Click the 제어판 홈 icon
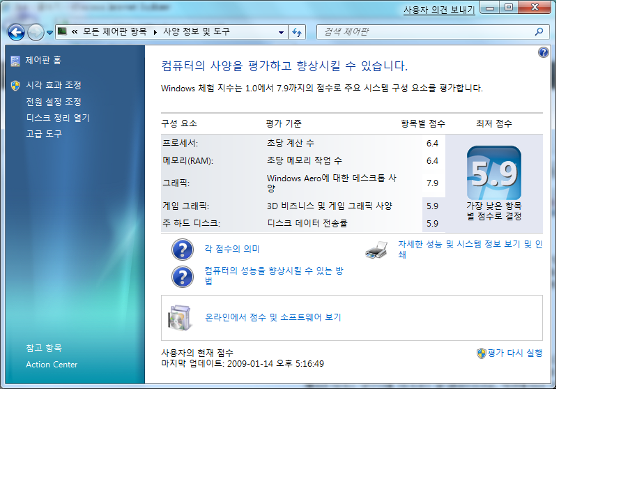The height and width of the screenshot is (488, 637). click(x=15, y=61)
